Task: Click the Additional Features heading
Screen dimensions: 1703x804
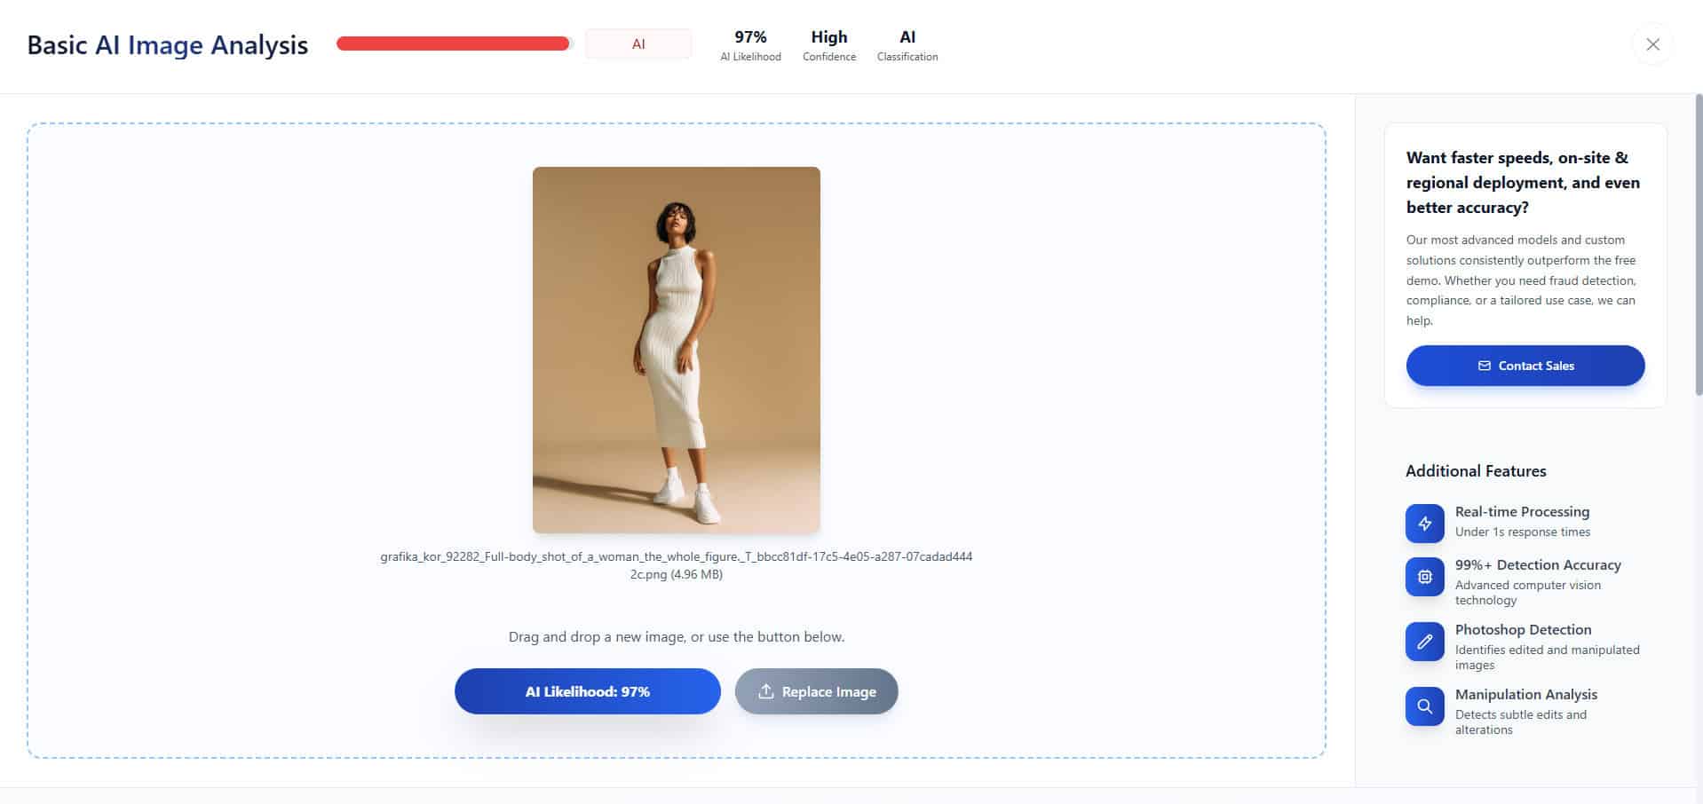Action: pyautogui.click(x=1476, y=471)
